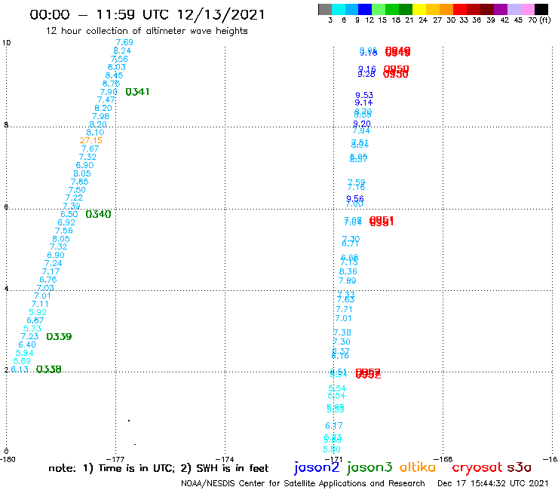Click the 'altika' satellite legend label
Screen dimensions: 558x490
(418, 467)
